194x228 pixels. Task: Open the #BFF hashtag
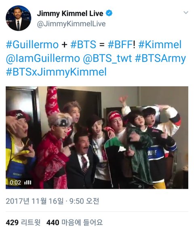[x=120, y=45]
